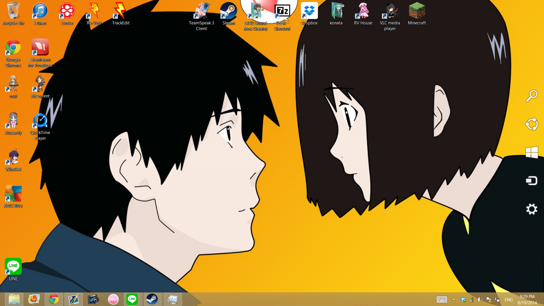Expand hidden system tray icons arrow
Image resolution: width=544 pixels, height=306 pixels.
[x=454, y=299]
